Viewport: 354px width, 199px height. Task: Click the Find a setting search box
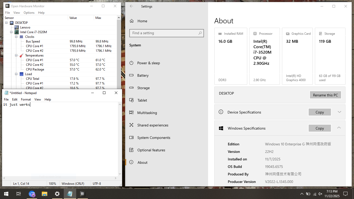[167, 33]
